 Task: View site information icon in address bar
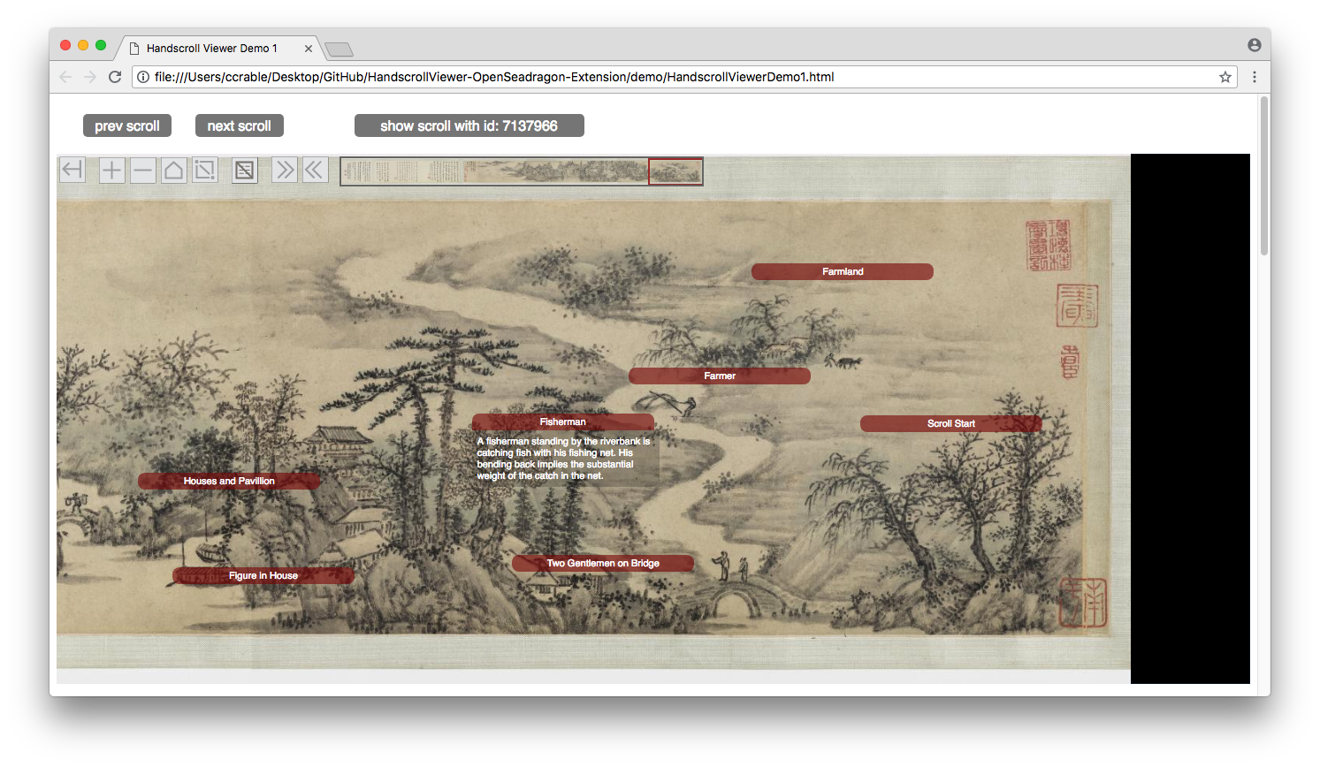point(143,77)
